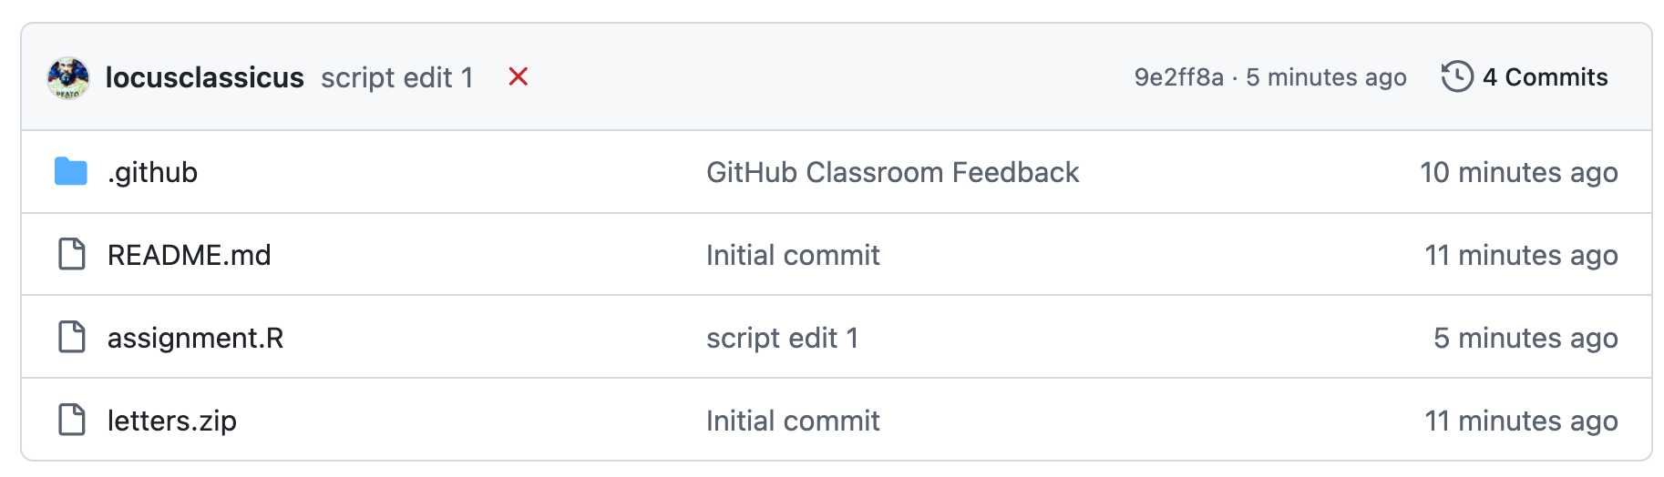Open the README.md Initial commit link
Screen dimensions: 1664x477
click(793, 255)
